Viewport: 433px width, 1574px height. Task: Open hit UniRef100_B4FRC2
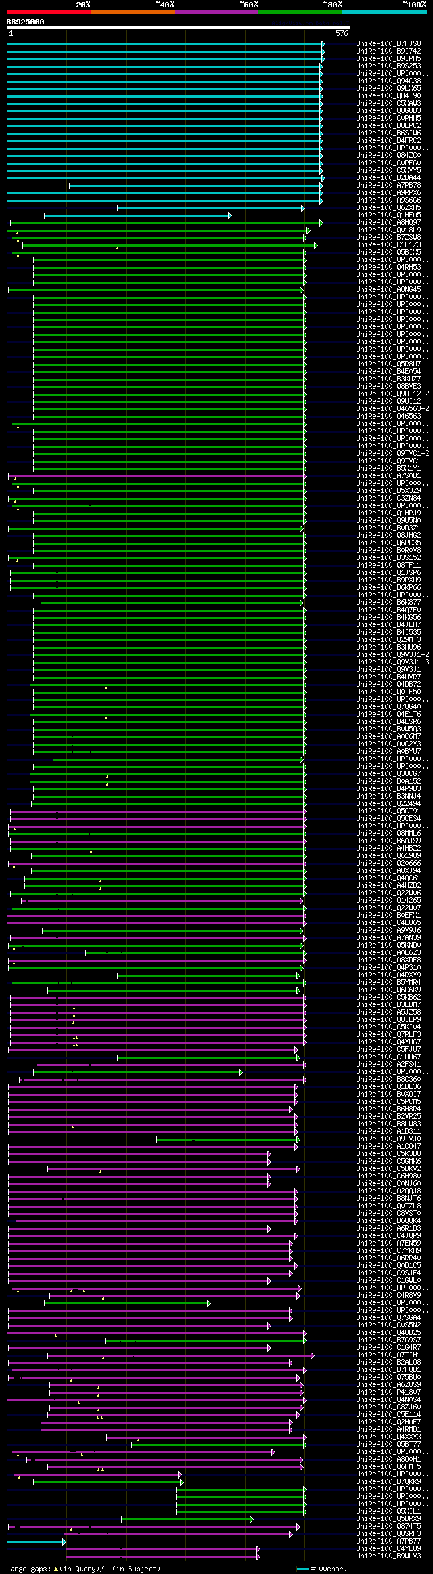[388, 141]
